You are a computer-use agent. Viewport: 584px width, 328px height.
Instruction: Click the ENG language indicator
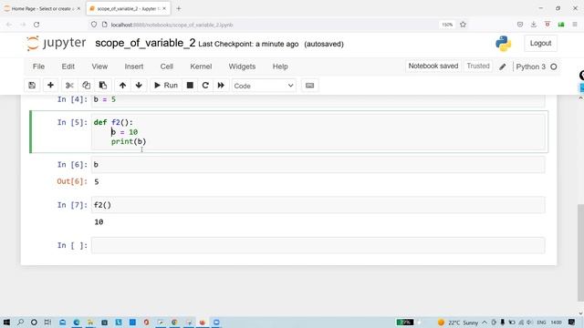(x=541, y=323)
